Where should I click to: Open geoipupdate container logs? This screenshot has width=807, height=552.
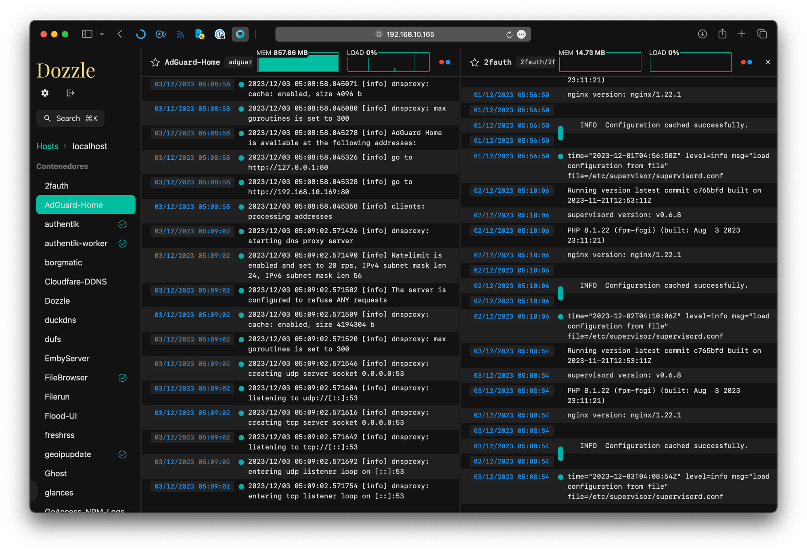point(86,454)
